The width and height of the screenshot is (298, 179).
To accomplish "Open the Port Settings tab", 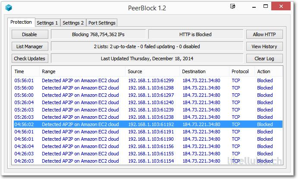I will click(102, 23).
